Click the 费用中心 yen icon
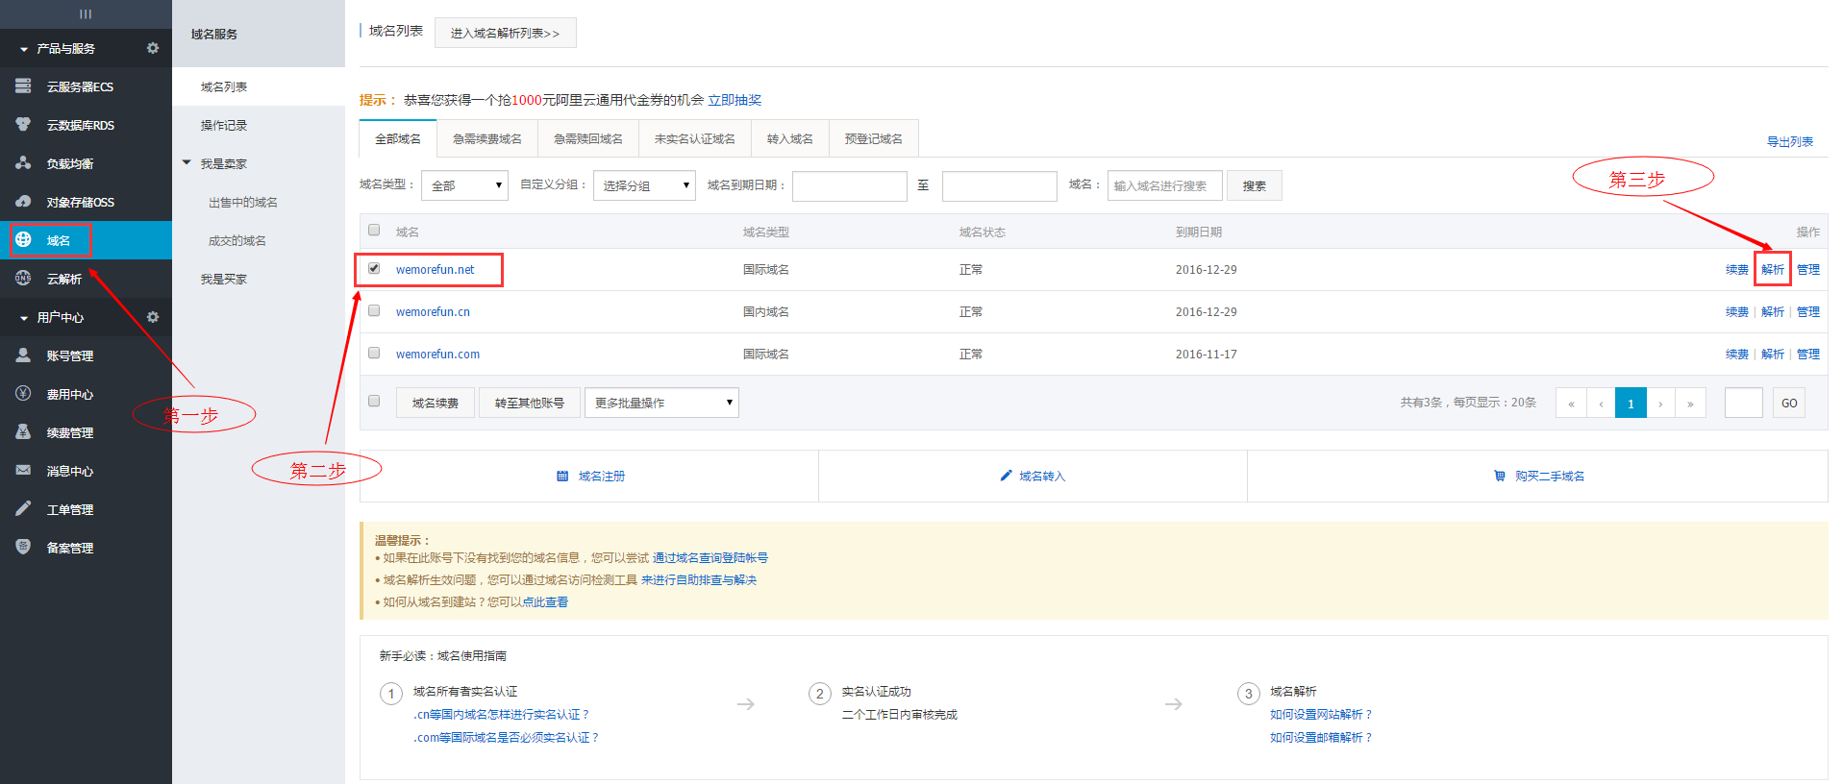This screenshot has height=784, width=1843. coord(23,394)
